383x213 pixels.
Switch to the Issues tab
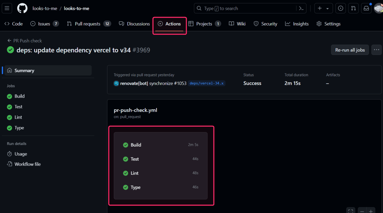pos(45,24)
